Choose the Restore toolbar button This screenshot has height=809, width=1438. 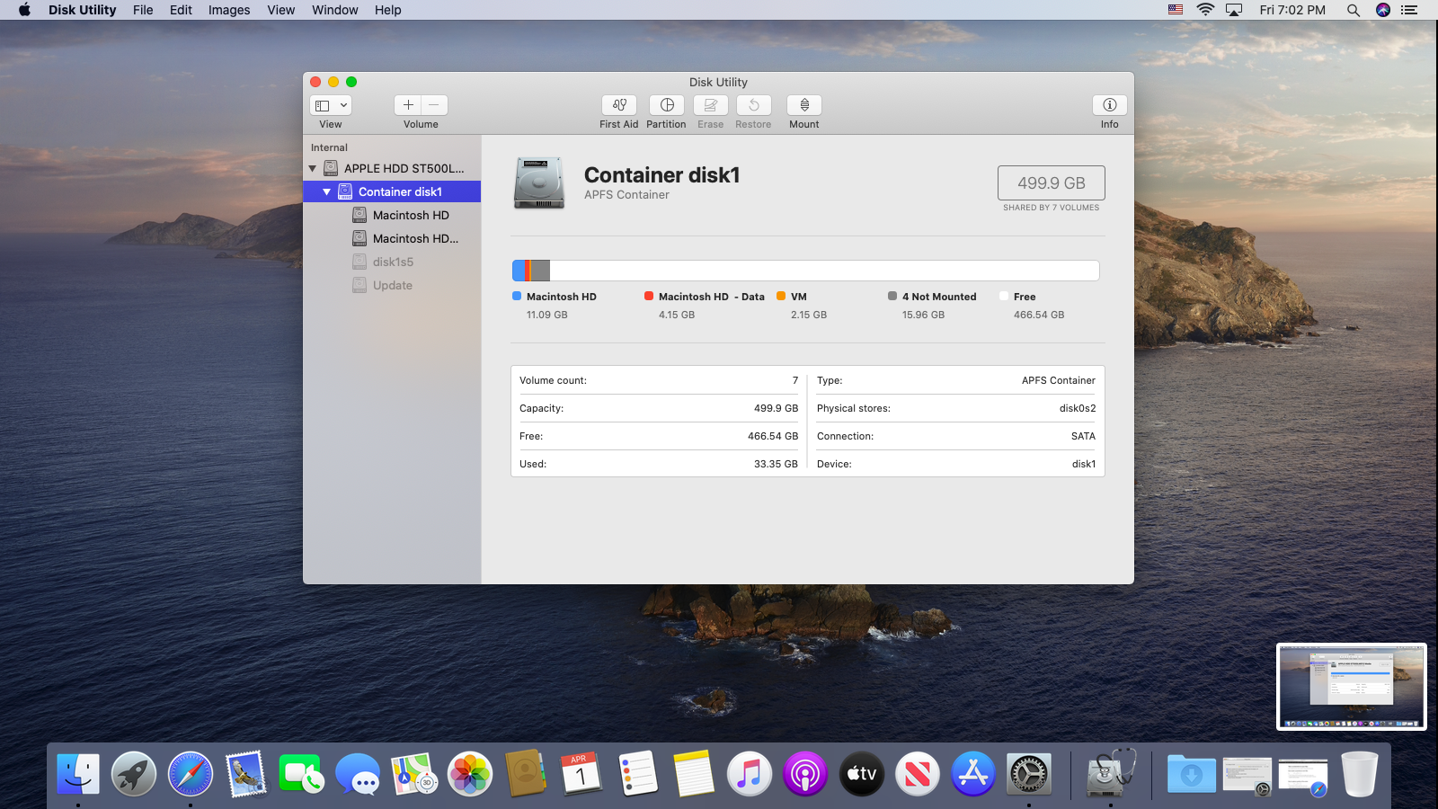753,105
